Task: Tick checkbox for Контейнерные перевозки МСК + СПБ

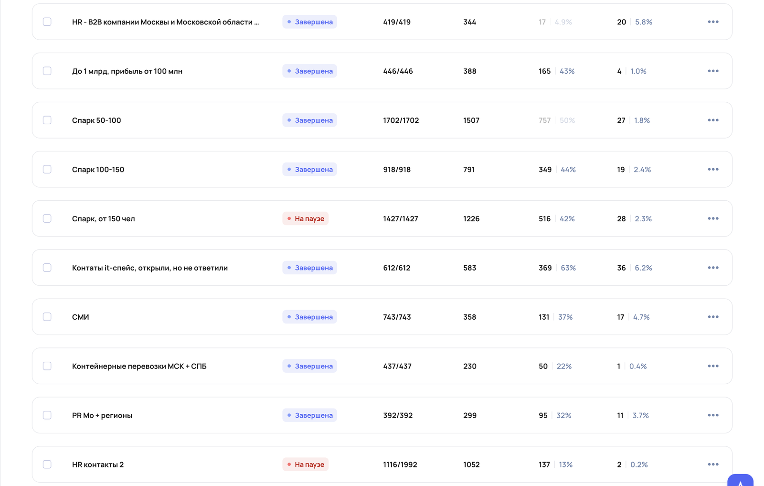Action: 47,366
